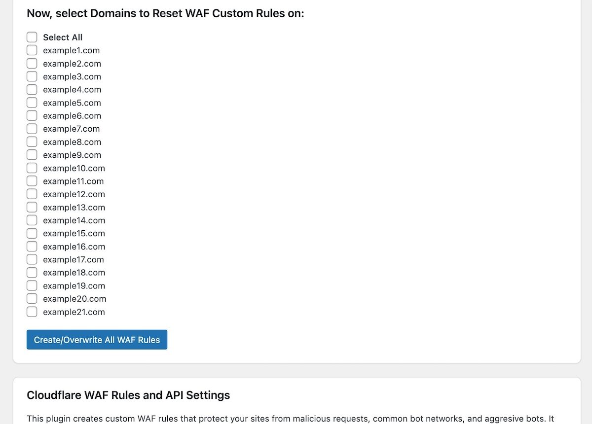Select example6.com checkbox

[32, 115]
